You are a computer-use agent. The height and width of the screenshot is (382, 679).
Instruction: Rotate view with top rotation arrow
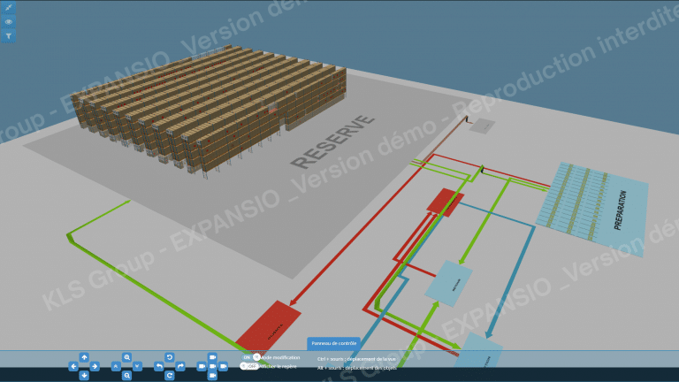(169, 356)
